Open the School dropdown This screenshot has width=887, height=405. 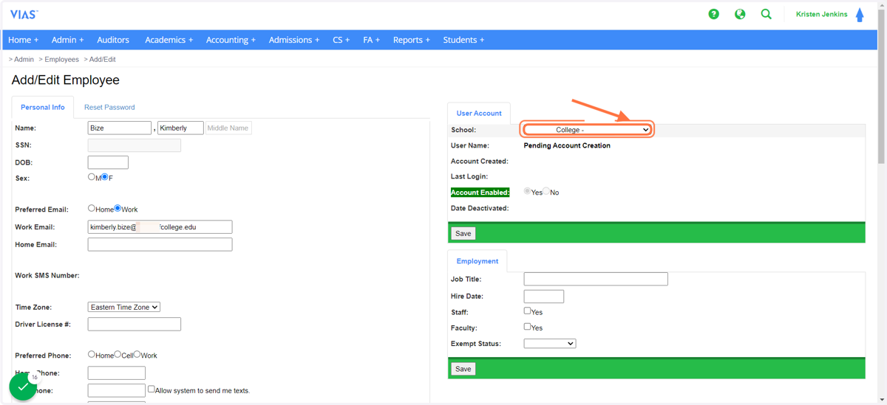pos(587,130)
